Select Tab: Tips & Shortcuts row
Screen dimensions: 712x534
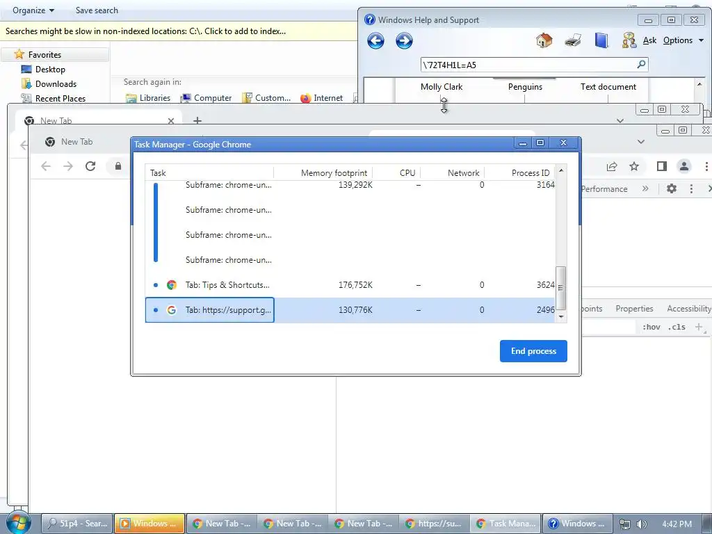tap(350, 285)
